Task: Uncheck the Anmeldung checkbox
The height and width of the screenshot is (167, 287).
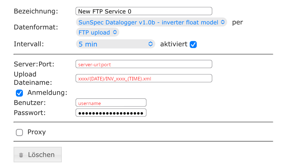Action: (19, 93)
